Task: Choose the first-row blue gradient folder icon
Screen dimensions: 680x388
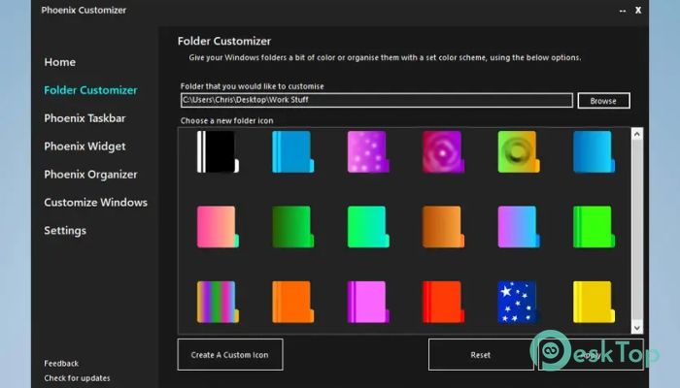Action: tap(594, 151)
